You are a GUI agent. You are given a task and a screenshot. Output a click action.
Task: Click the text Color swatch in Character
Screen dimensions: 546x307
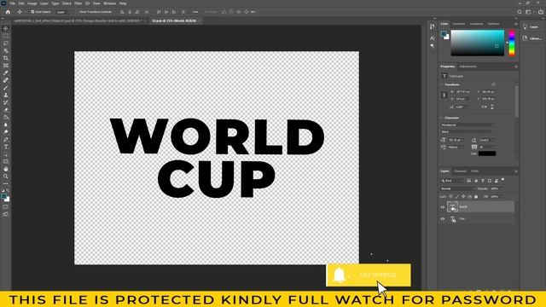pos(487,153)
